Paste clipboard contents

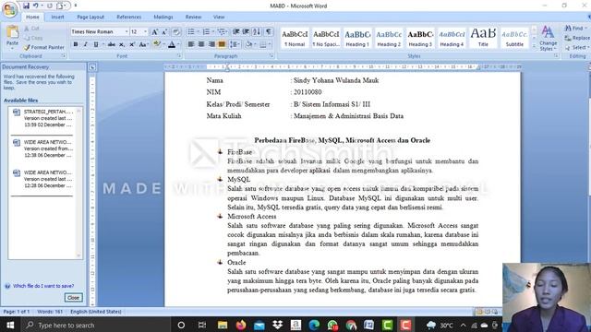point(12,38)
